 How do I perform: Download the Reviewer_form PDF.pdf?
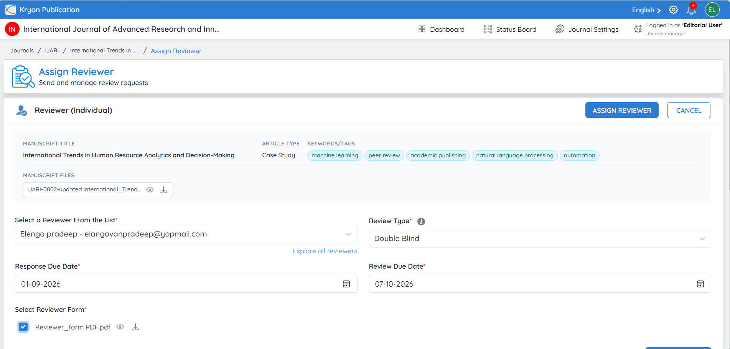click(x=135, y=327)
